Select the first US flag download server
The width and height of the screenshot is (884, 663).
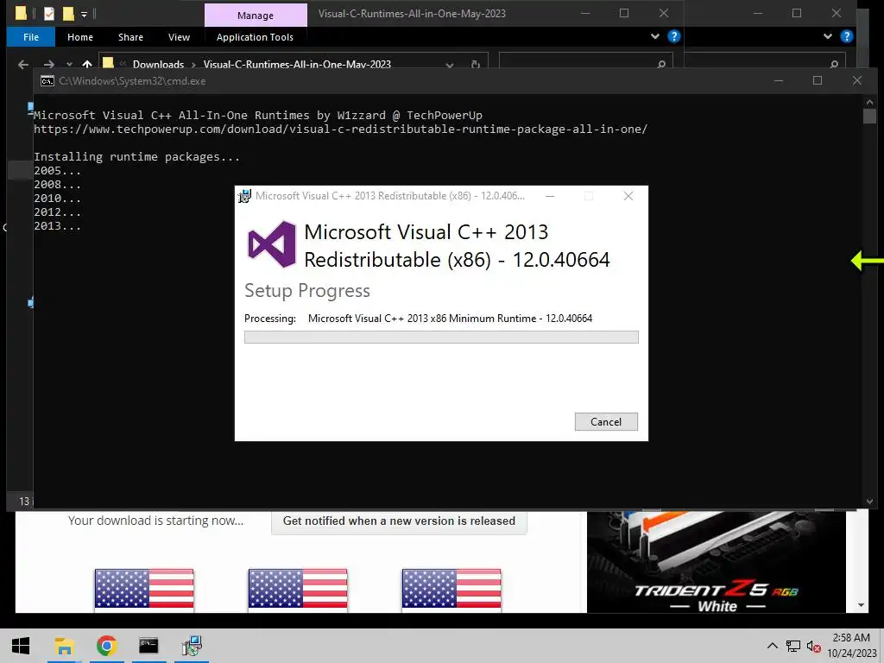click(144, 590)
